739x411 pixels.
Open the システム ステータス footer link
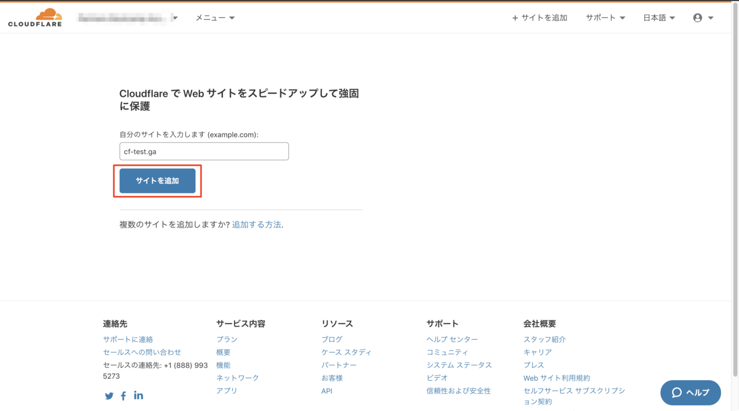click(x=459, y=365)
